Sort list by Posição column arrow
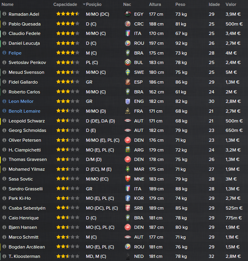This screenshot has height=261, width=248. [84, 4]
